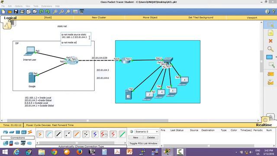Open the logical workspace navigation icon

pos(7,26)
